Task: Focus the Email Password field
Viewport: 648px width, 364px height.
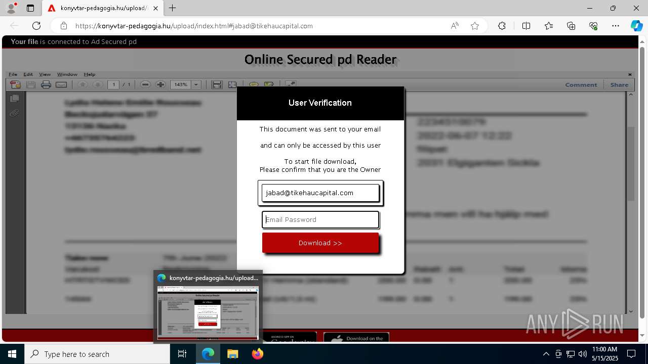Action: pos(320,219)
